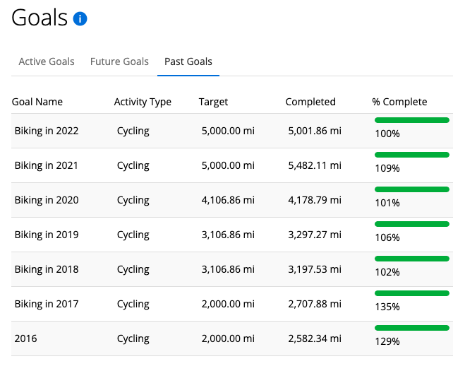Open the Biking in 2021 goal
Screen dimensions: 453x371
click(x=47, y=165)
